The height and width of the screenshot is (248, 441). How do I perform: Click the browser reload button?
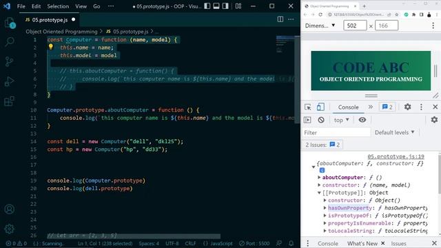coord(320,14)
